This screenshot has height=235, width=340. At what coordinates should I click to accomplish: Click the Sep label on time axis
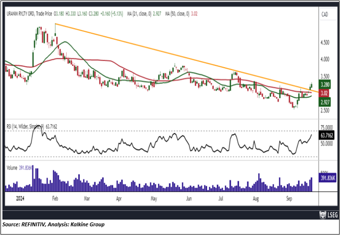coord(289,199)
